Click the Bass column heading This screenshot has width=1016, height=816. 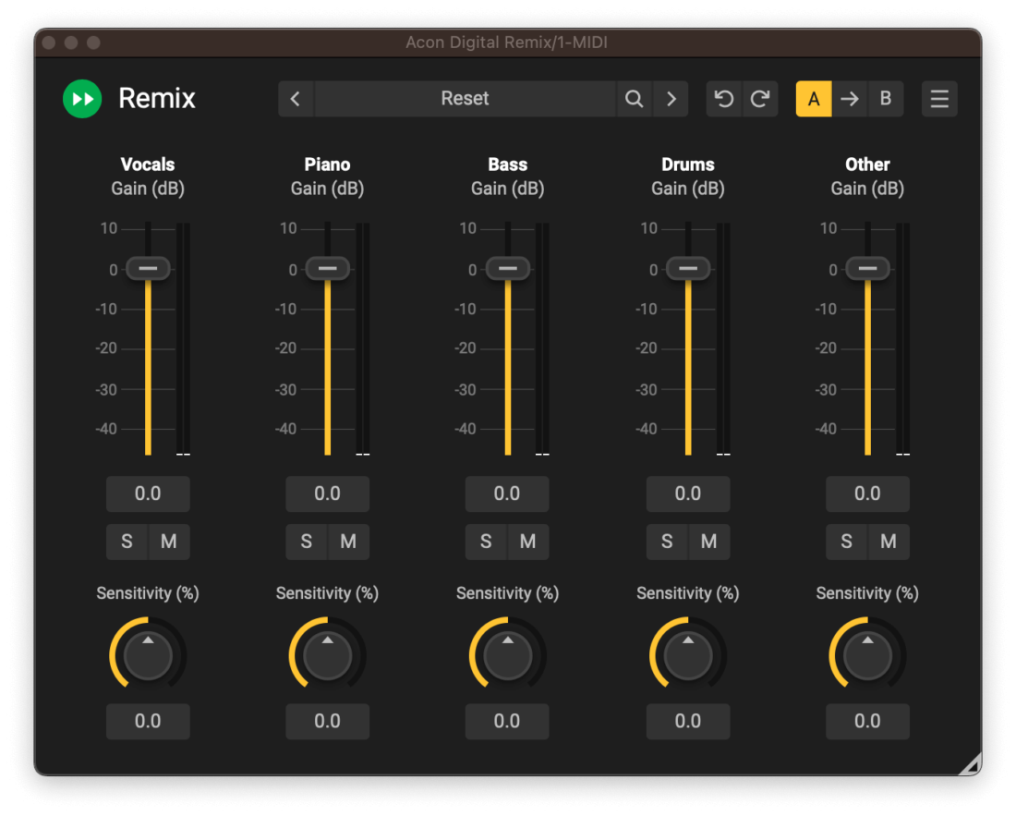pyautogui.click(x=507, y=164)
